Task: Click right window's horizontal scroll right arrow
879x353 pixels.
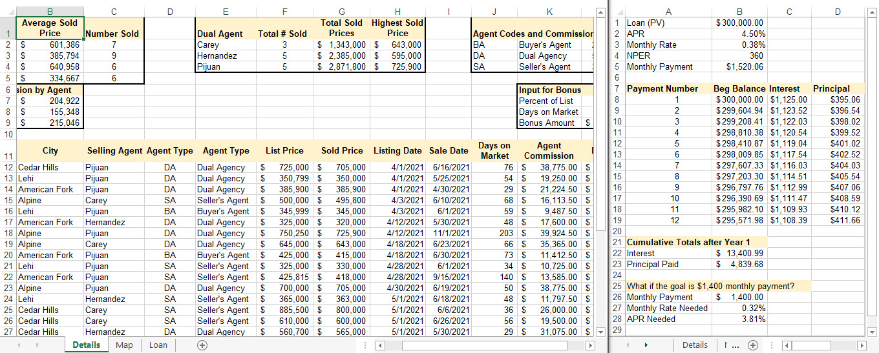Action: pyautogui.click(x=862, y=345)
